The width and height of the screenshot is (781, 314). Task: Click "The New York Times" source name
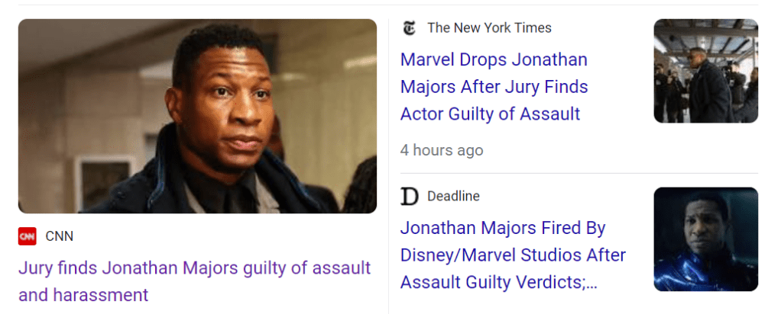[489, 28]
